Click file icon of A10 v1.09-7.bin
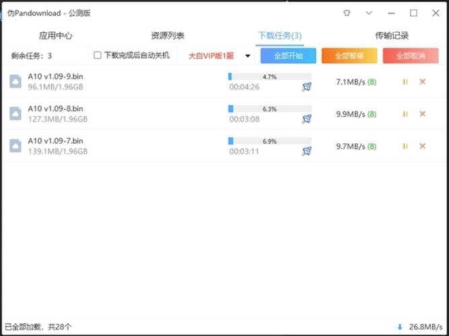Screen dimensions: 449x336 point(15,146)
